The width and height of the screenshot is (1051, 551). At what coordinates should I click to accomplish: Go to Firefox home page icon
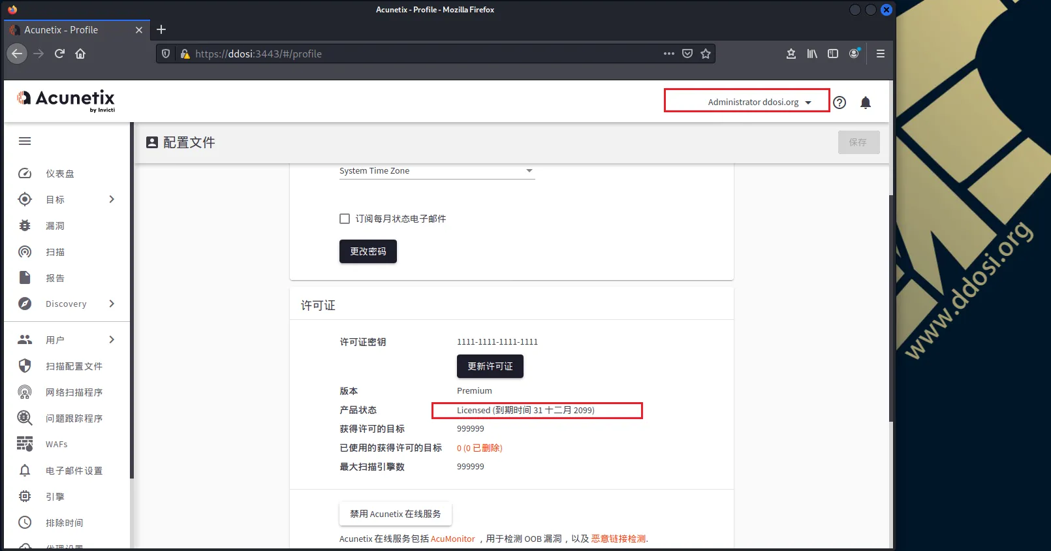[x=80, y=54]
